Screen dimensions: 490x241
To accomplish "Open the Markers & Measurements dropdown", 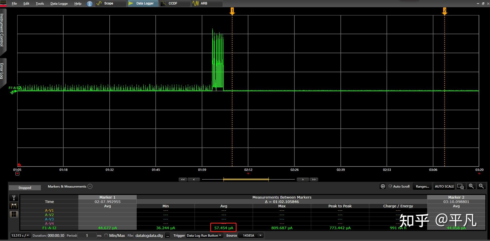I will (x=90, y=186).
